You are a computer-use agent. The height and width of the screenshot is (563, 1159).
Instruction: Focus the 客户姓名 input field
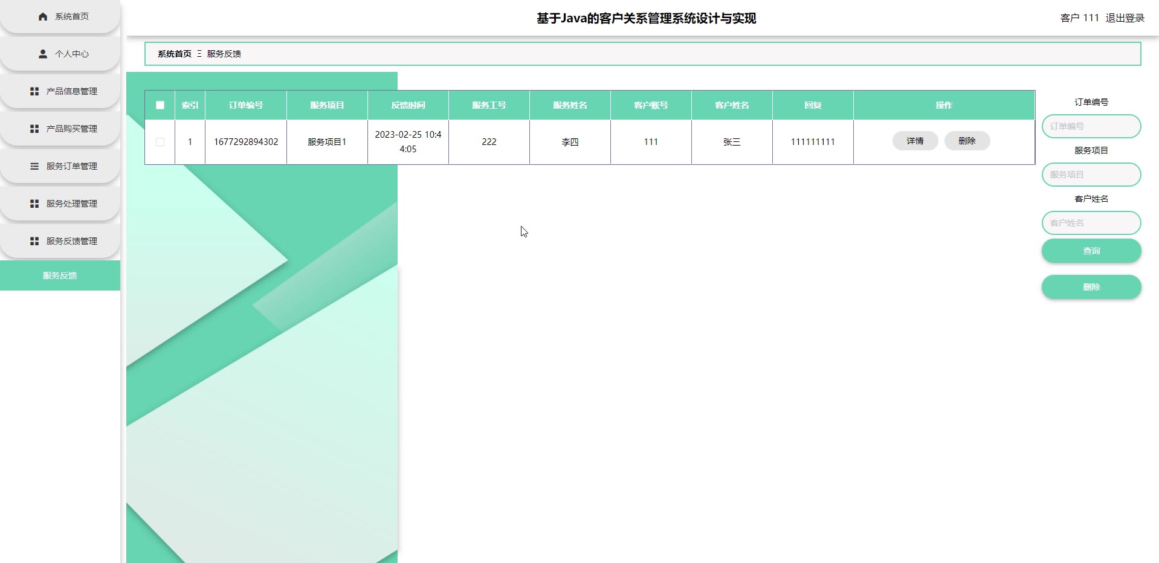point(1091,223)
